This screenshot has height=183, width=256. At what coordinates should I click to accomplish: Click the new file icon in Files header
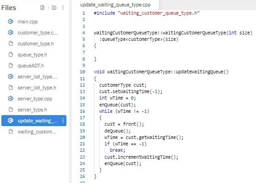tap(42, 7)
